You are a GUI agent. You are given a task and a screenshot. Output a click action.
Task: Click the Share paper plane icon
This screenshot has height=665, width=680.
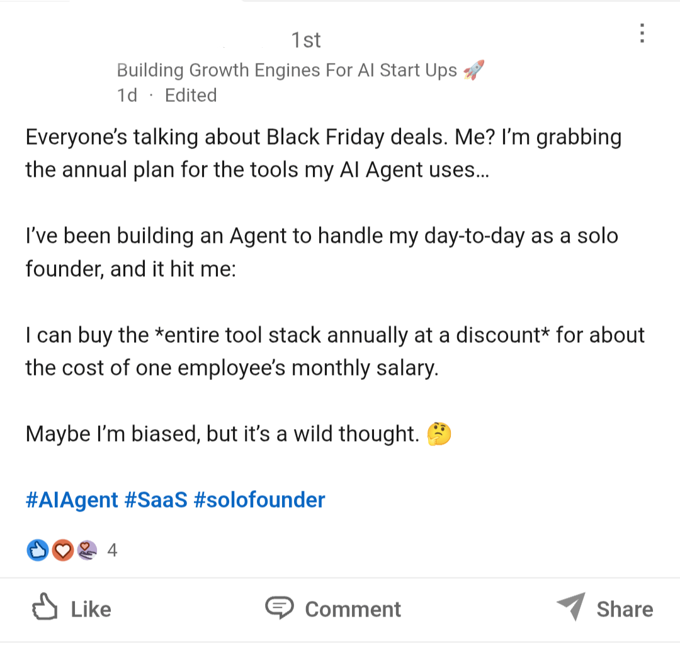571,607
